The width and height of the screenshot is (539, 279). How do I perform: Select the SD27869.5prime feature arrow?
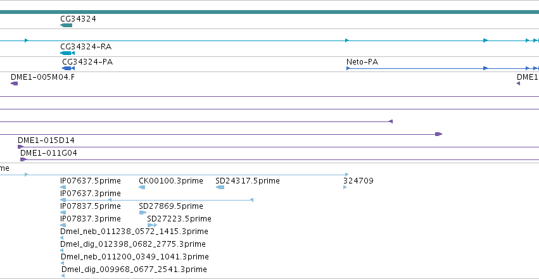[143, 213]
